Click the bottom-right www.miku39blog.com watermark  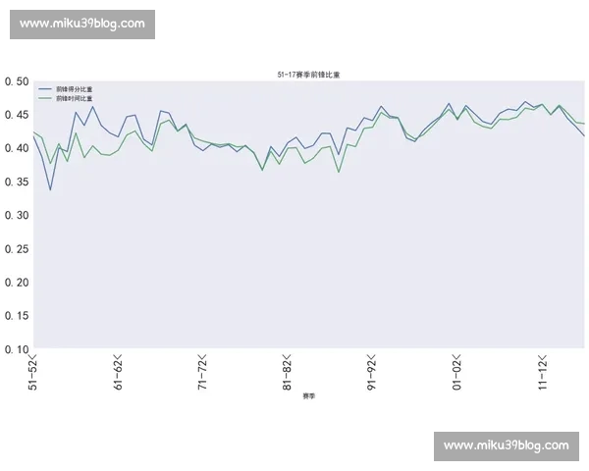click(x=506, y=445)
